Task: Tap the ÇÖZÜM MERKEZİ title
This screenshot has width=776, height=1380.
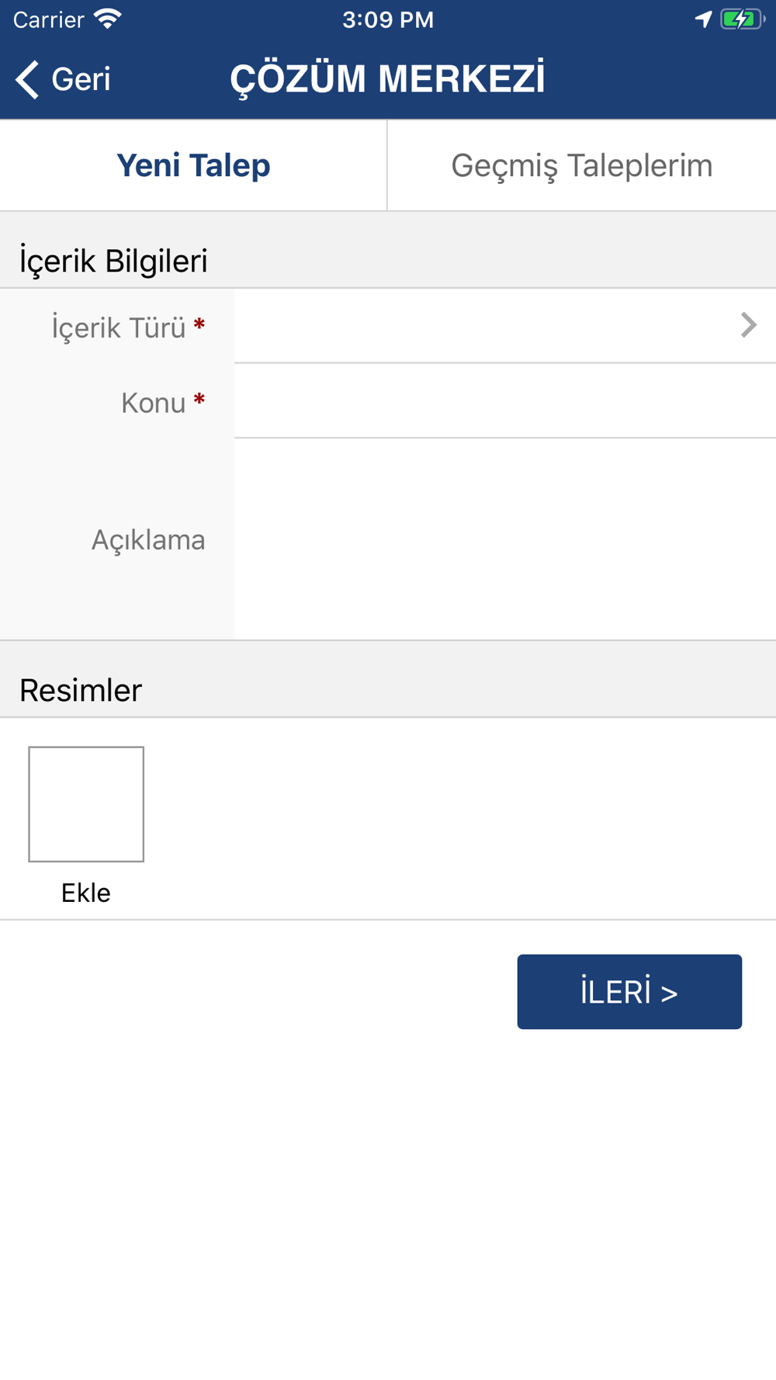Action: pyautogui.click(x=388, y=79)
